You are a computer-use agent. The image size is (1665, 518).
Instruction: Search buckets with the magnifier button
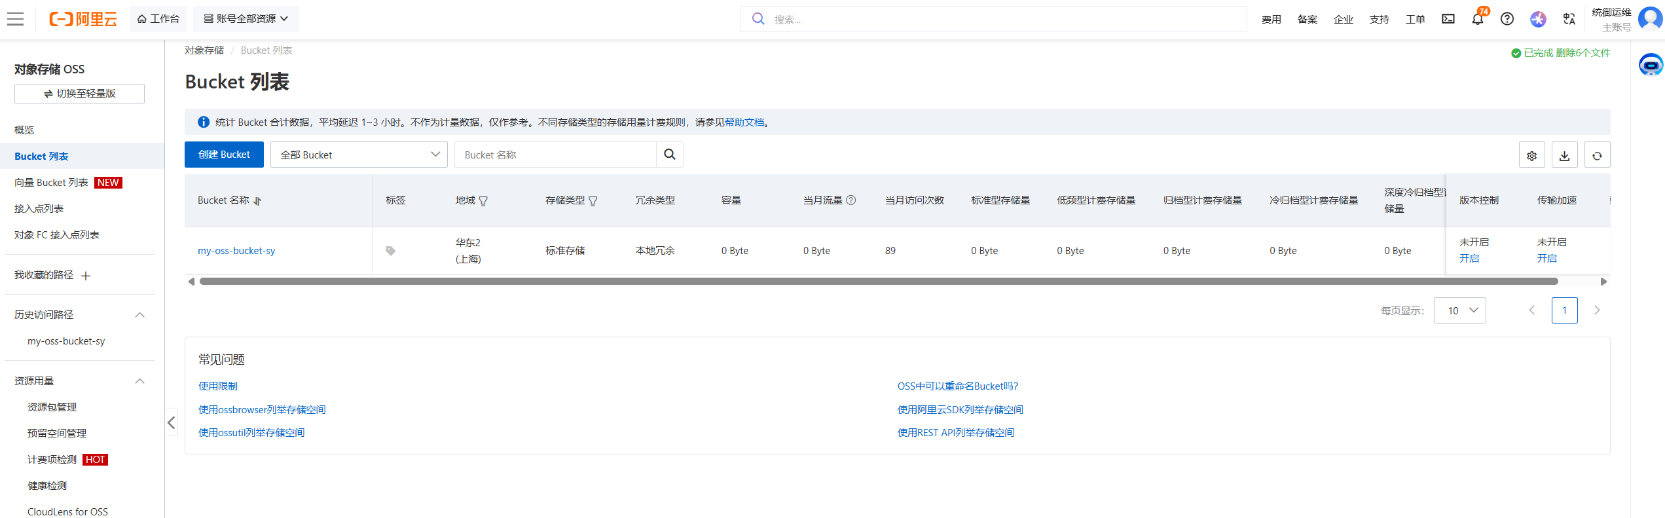670,155
